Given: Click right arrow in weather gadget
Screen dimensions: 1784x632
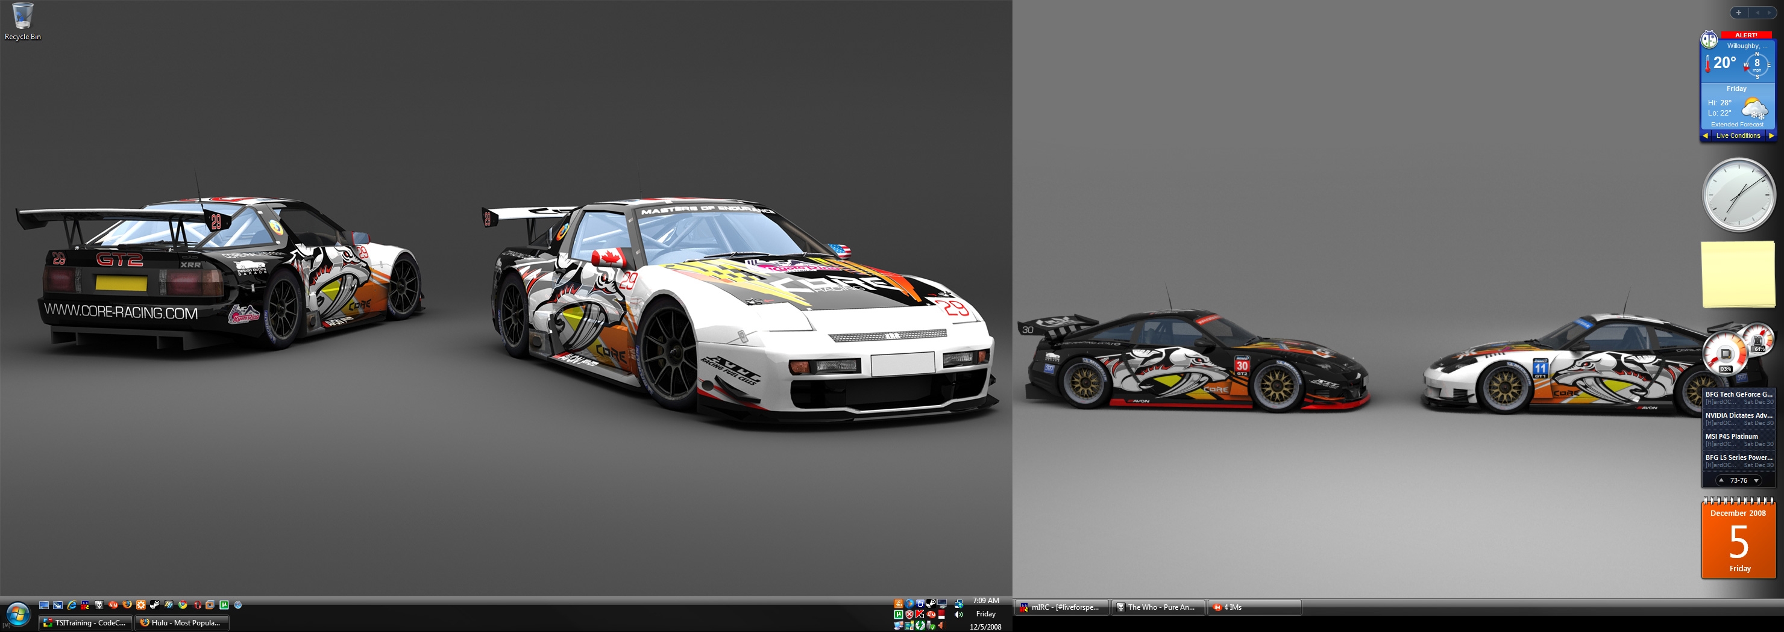Looking at the screenshot, I should (1771, 135).
